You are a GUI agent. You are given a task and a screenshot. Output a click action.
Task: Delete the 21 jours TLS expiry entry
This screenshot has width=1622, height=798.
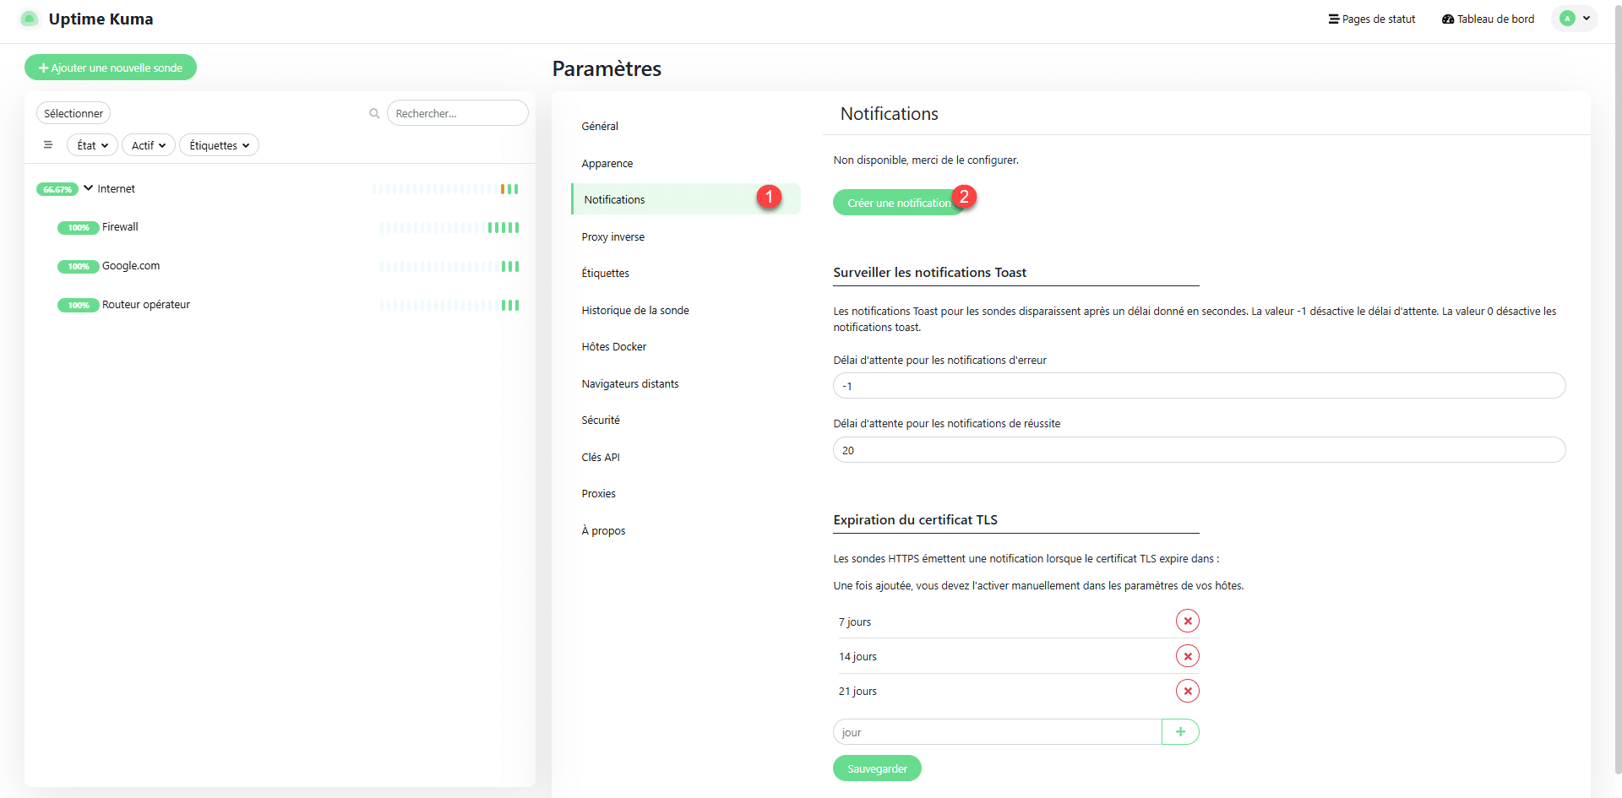1187,691
